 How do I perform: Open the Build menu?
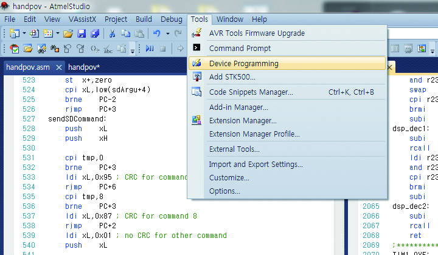tap(144, 19)
